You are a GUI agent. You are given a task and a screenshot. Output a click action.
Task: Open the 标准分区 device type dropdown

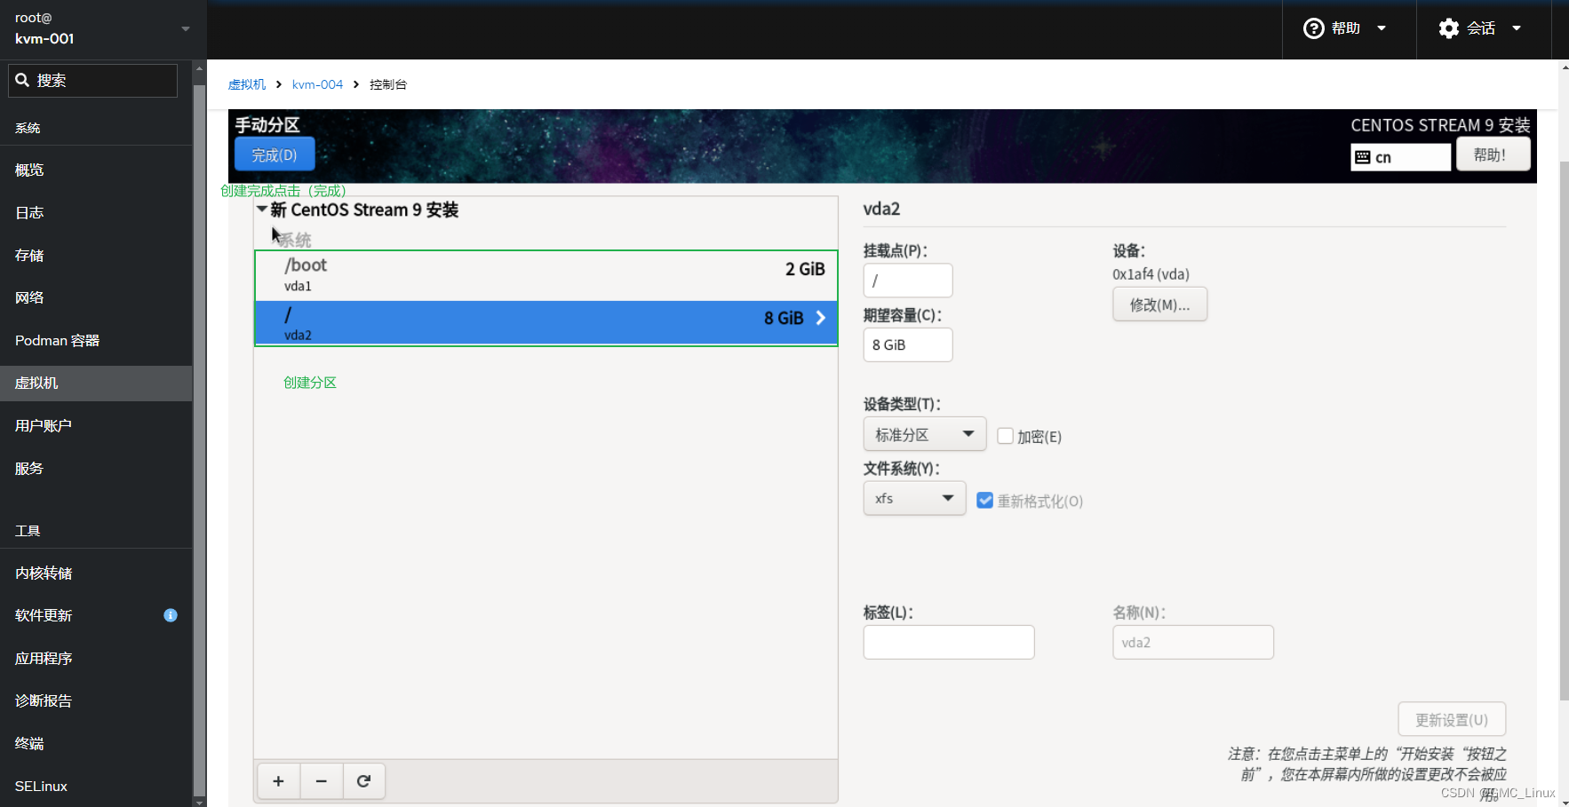click(x=925, y=433)
